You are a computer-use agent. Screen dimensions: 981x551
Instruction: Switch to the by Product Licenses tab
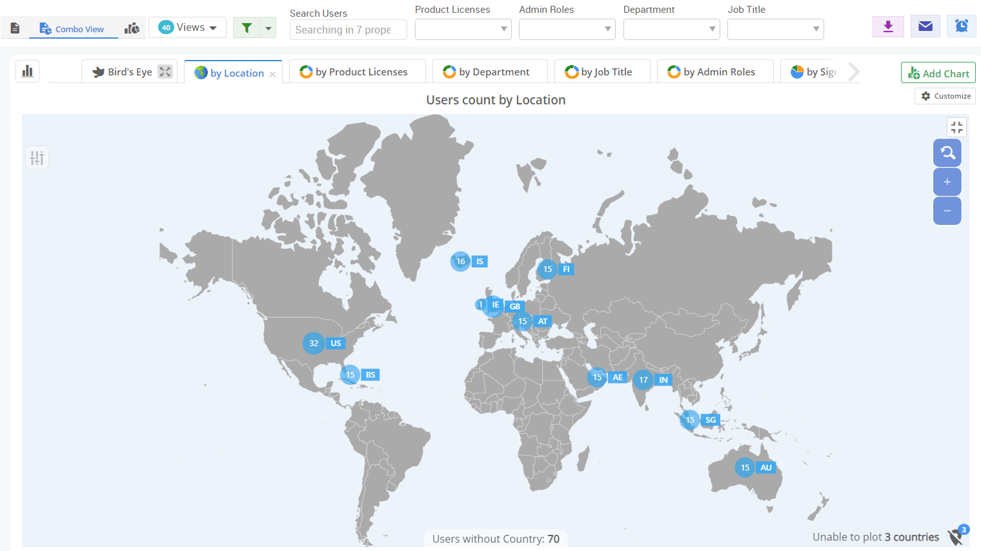coord(357,72)
